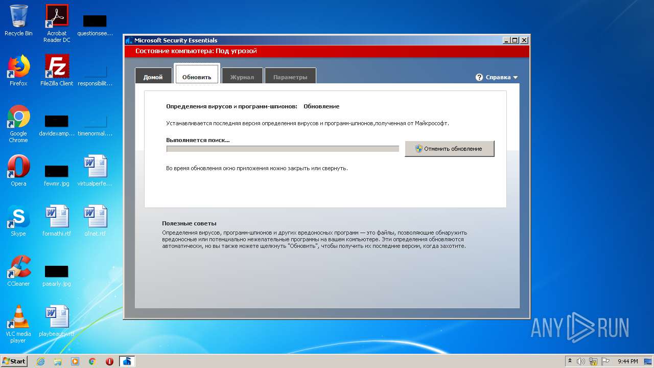Select the fewmr.jpg file icon
Screen dimensions: 654x368
(57, 175)
